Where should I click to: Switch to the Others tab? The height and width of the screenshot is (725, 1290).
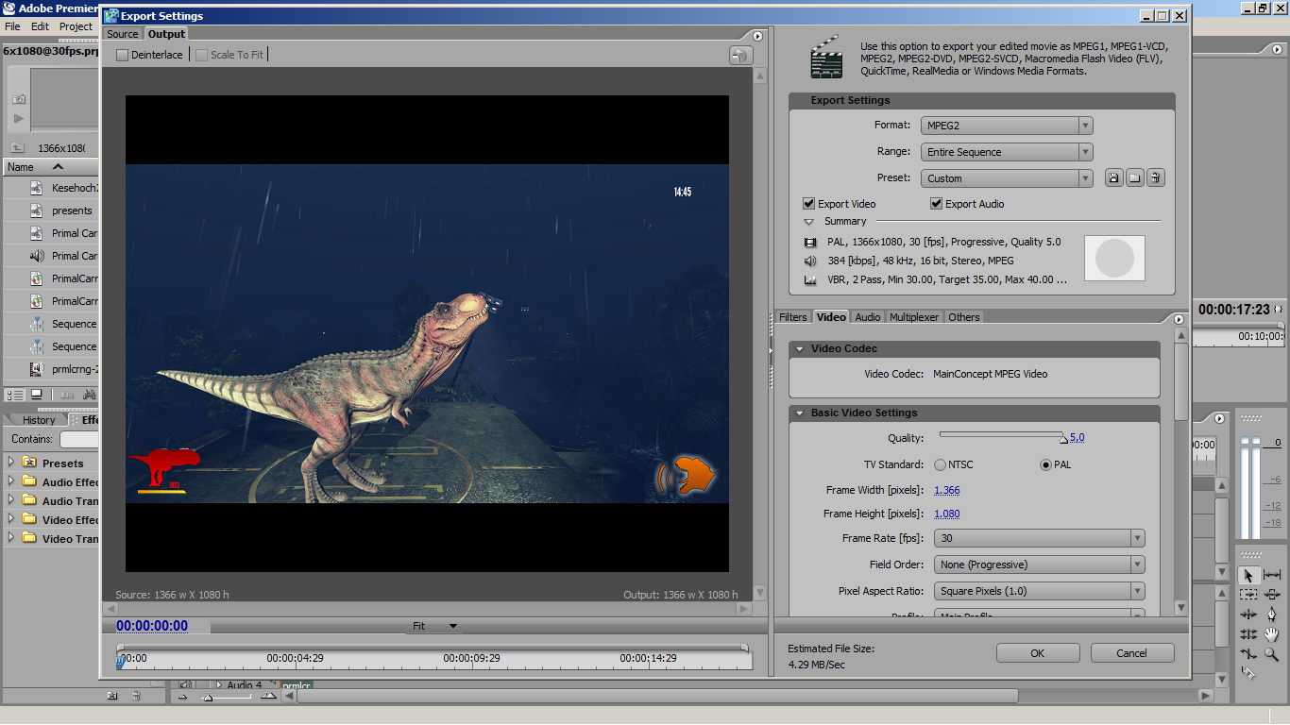click(x=964, y=317)
